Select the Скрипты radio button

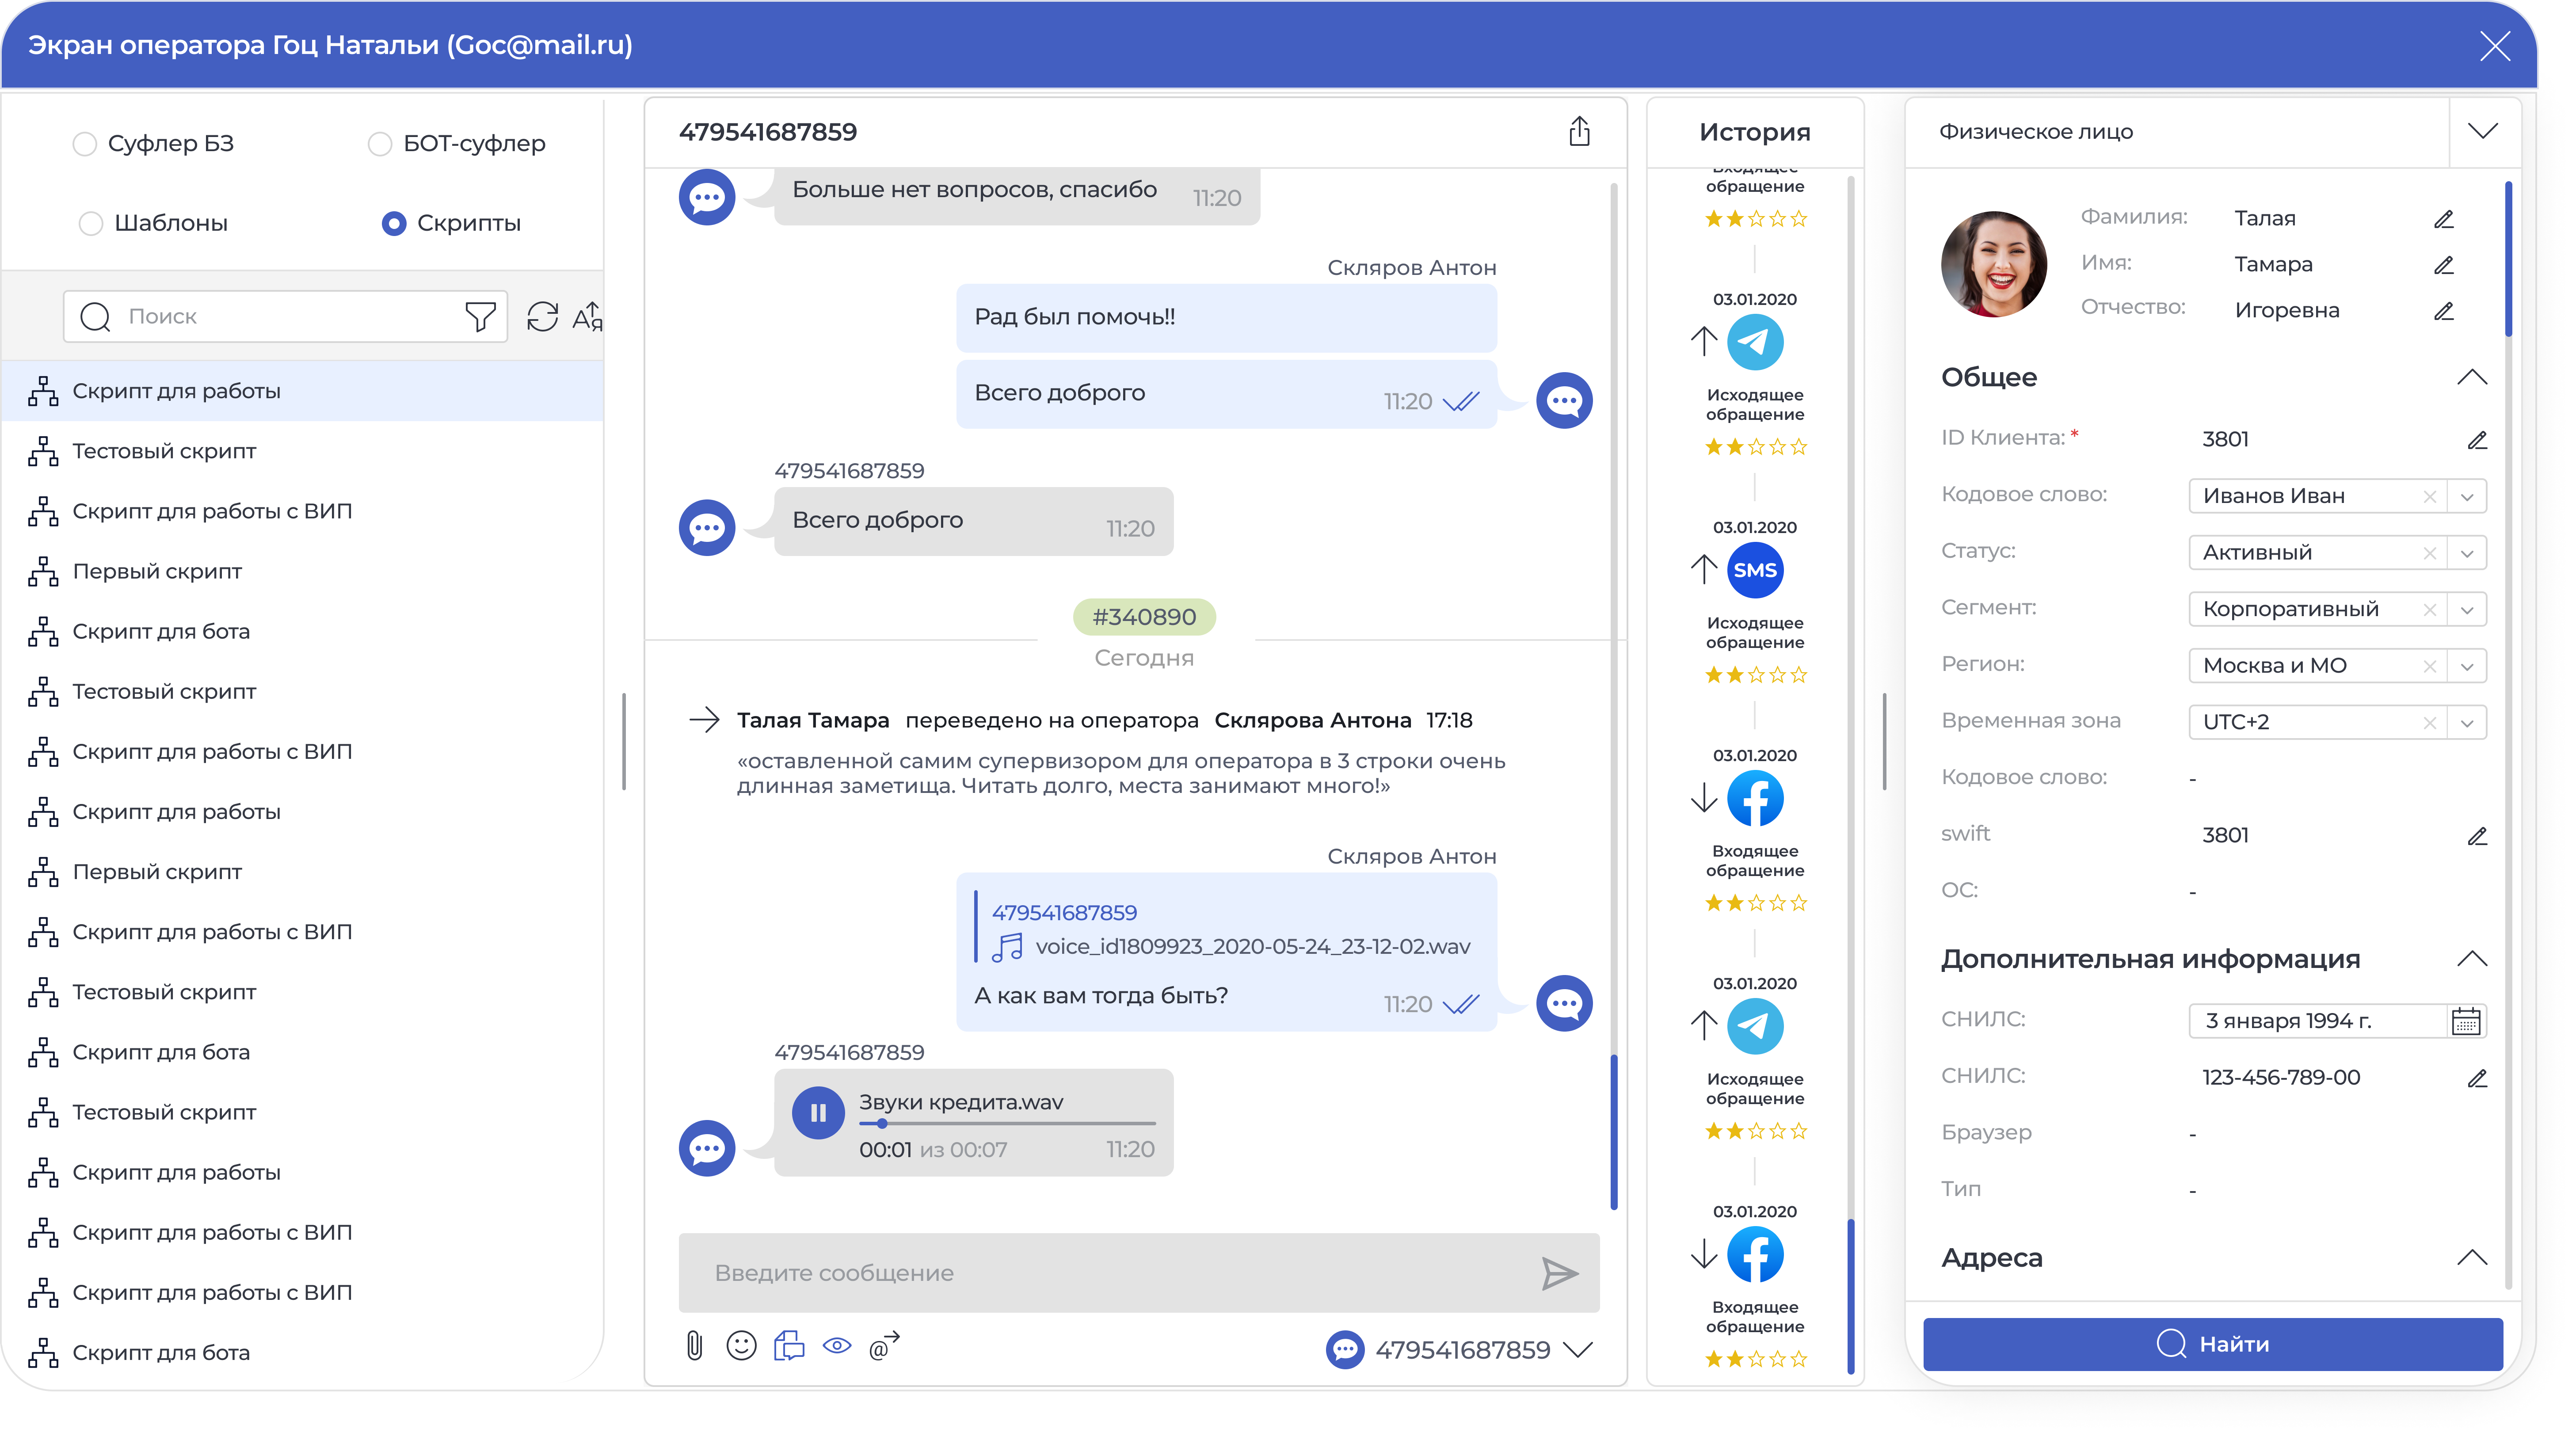click(394, 223)
